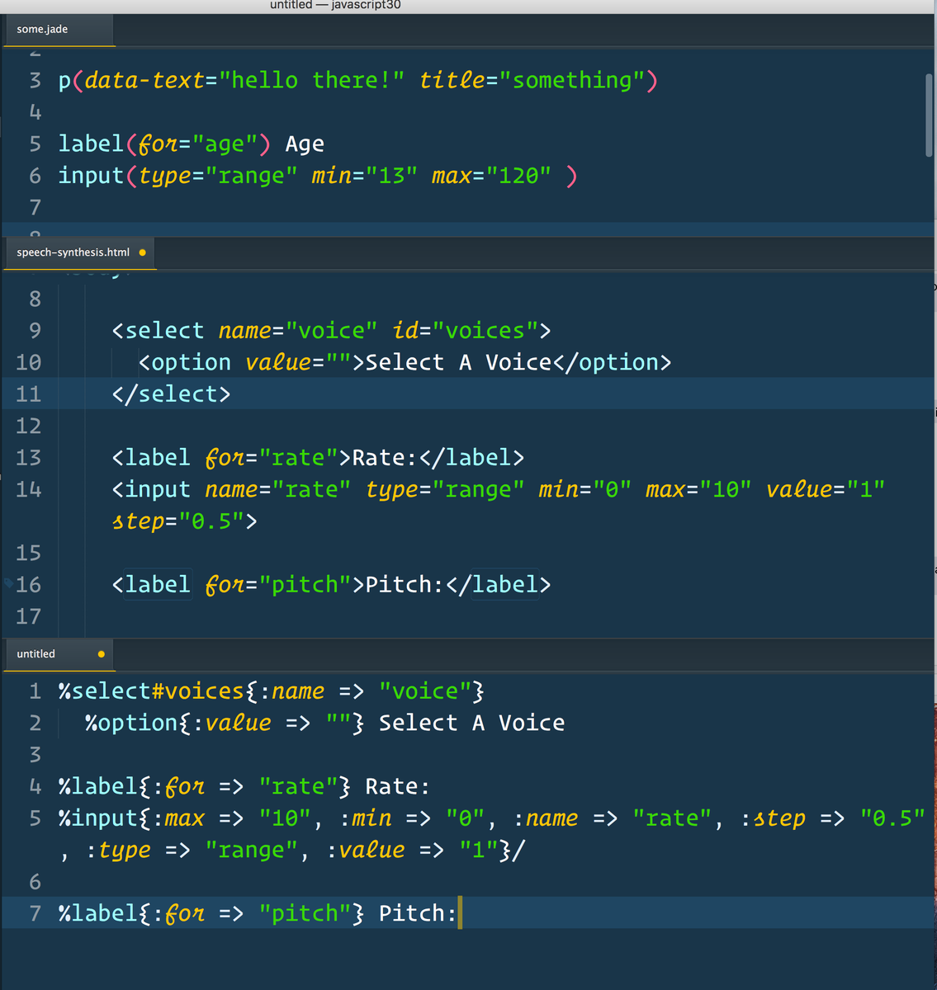Click the max="120" attribute in the jade input
Image resolution: width=937 pixels, height=990 pixels.
tap(490, 176)
